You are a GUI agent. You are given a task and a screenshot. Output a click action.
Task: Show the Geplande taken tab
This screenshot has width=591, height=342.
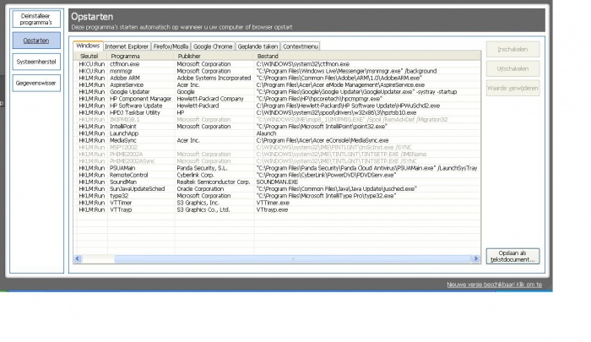[258, 46]
